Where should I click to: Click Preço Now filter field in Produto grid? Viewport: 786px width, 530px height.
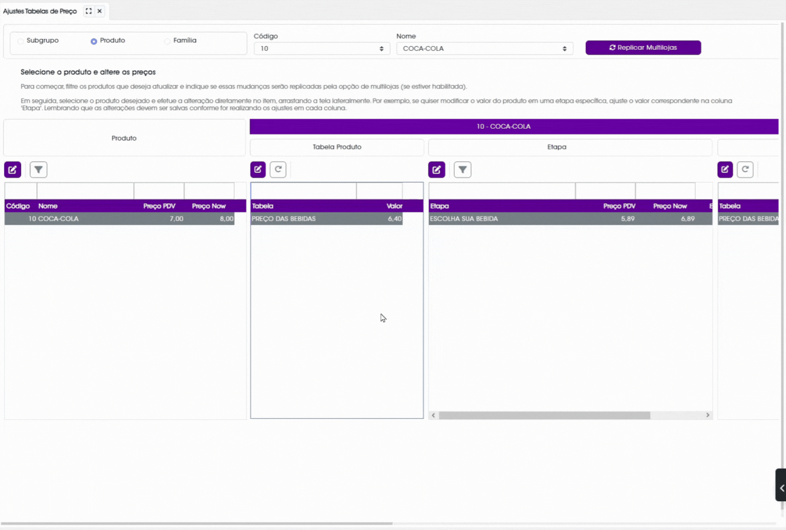click(x=209, y=191)
